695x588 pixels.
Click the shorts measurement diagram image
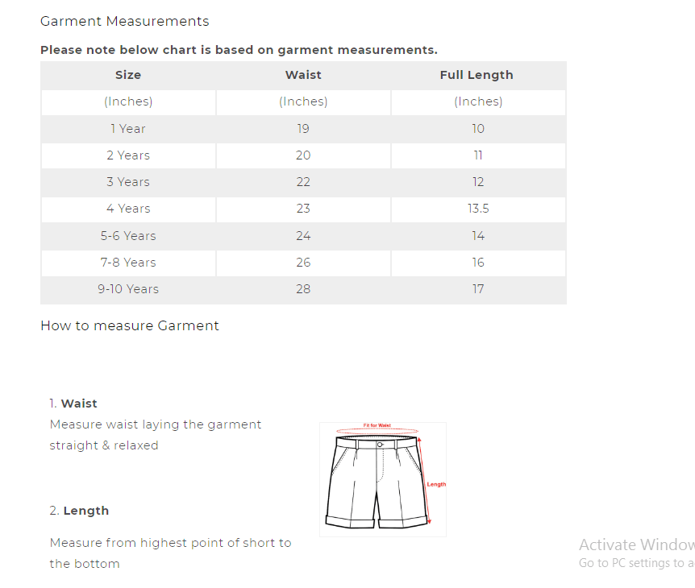point(383,479)
